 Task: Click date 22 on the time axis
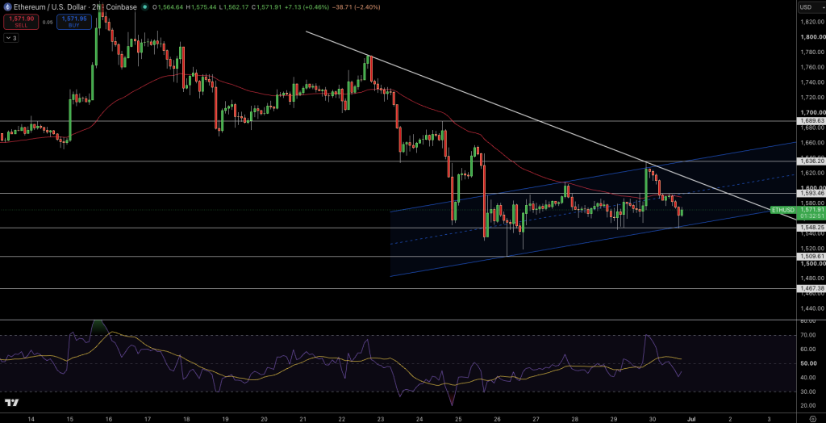click(x=342, y=419)
